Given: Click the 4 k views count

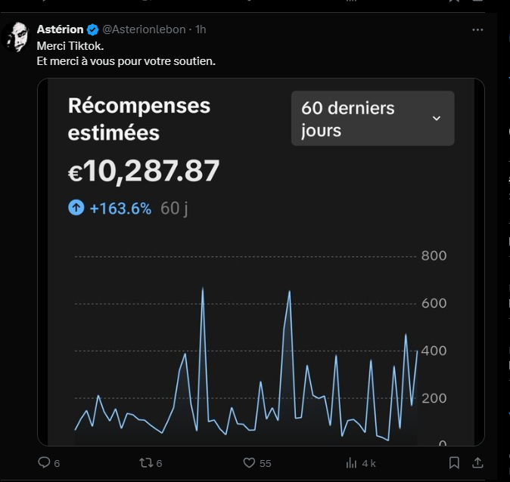Looking at the screenshot, I should click(369, 463).
